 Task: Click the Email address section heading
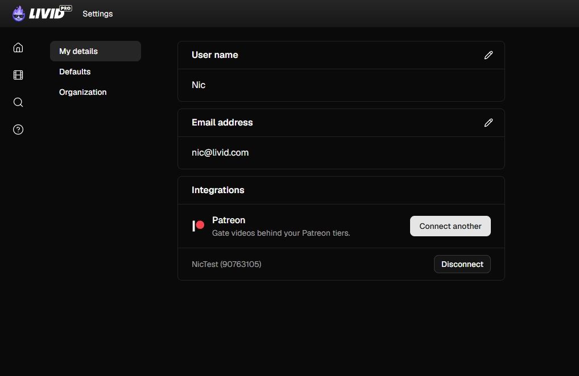pyautogui.click(x=222, y=122)
